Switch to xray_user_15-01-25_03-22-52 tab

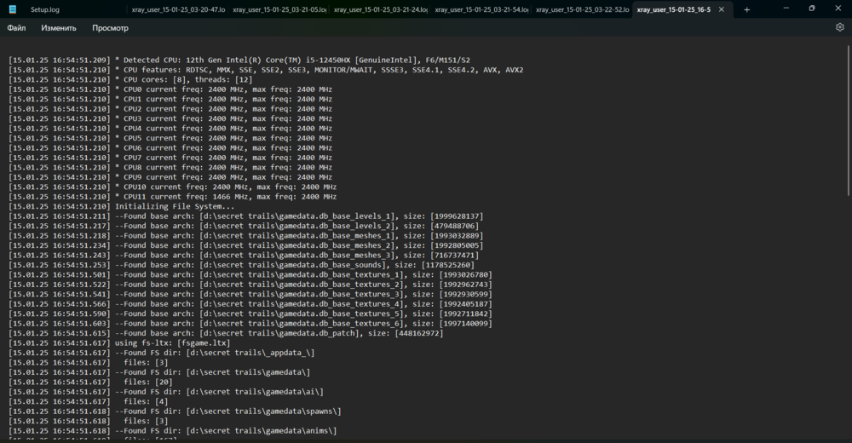pos(582,9)
